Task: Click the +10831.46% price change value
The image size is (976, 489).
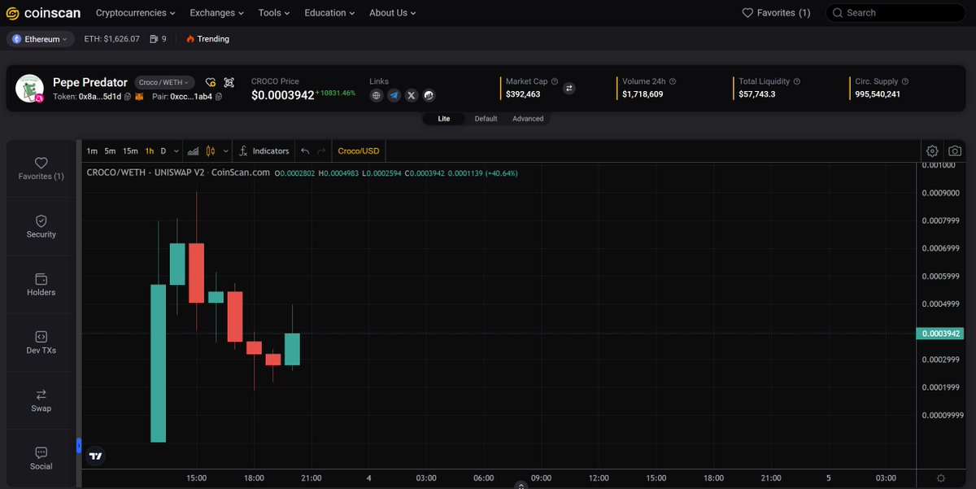Action: tap(336, 93)
